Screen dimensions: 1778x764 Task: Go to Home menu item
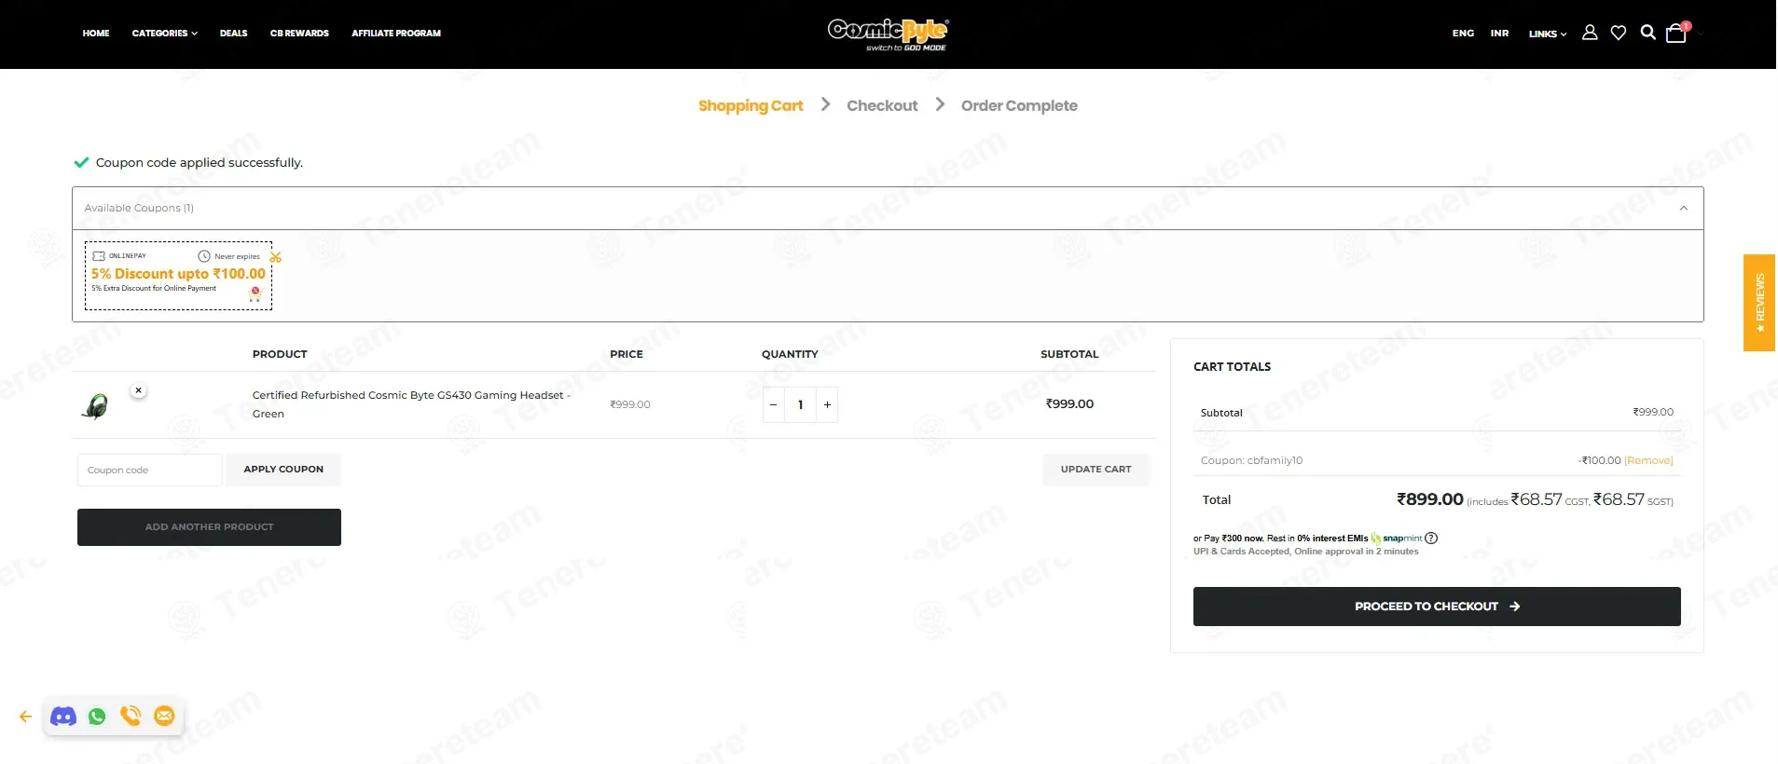(x=96, y=34)
